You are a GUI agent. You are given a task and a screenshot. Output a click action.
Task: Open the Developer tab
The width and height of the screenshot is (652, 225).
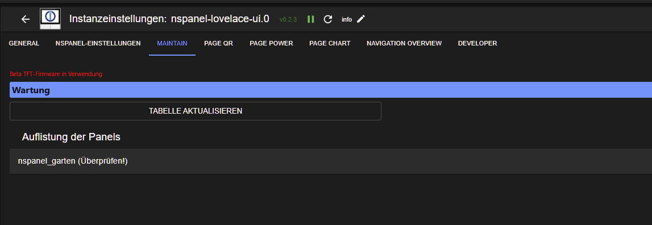point(477,43)
